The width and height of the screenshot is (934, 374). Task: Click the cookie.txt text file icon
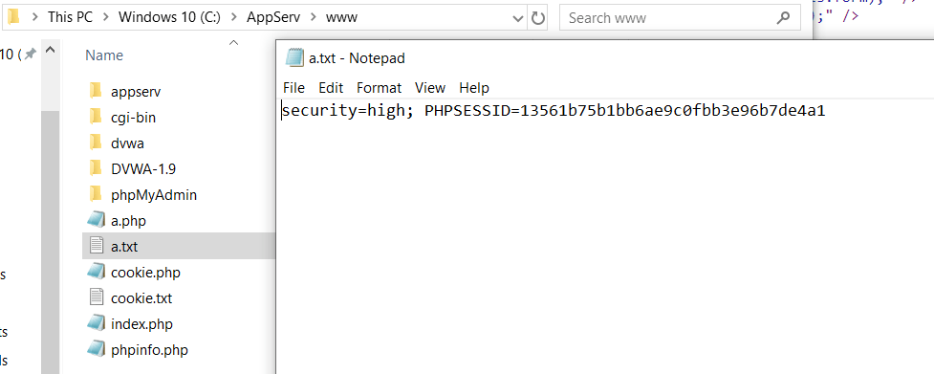(96, 297)
